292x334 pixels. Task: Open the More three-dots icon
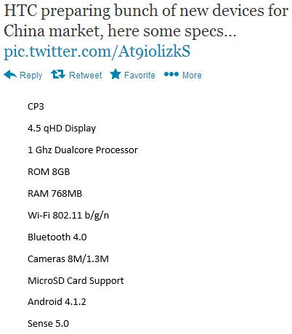click(171, 74)
